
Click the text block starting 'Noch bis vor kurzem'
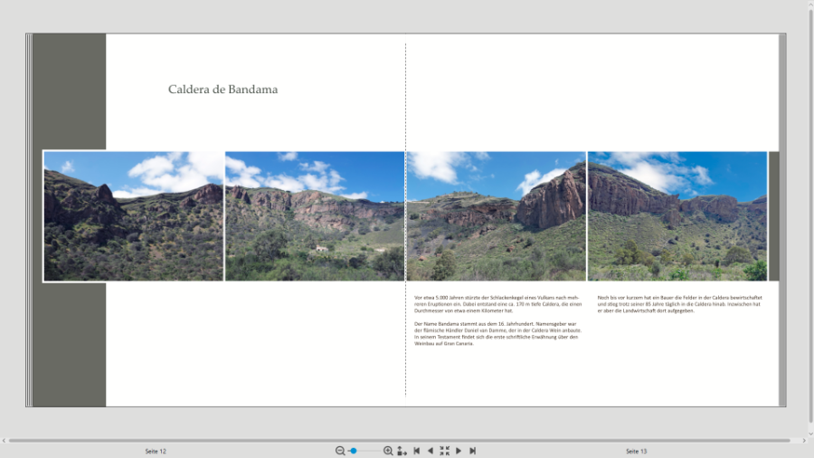pos(679,304)
